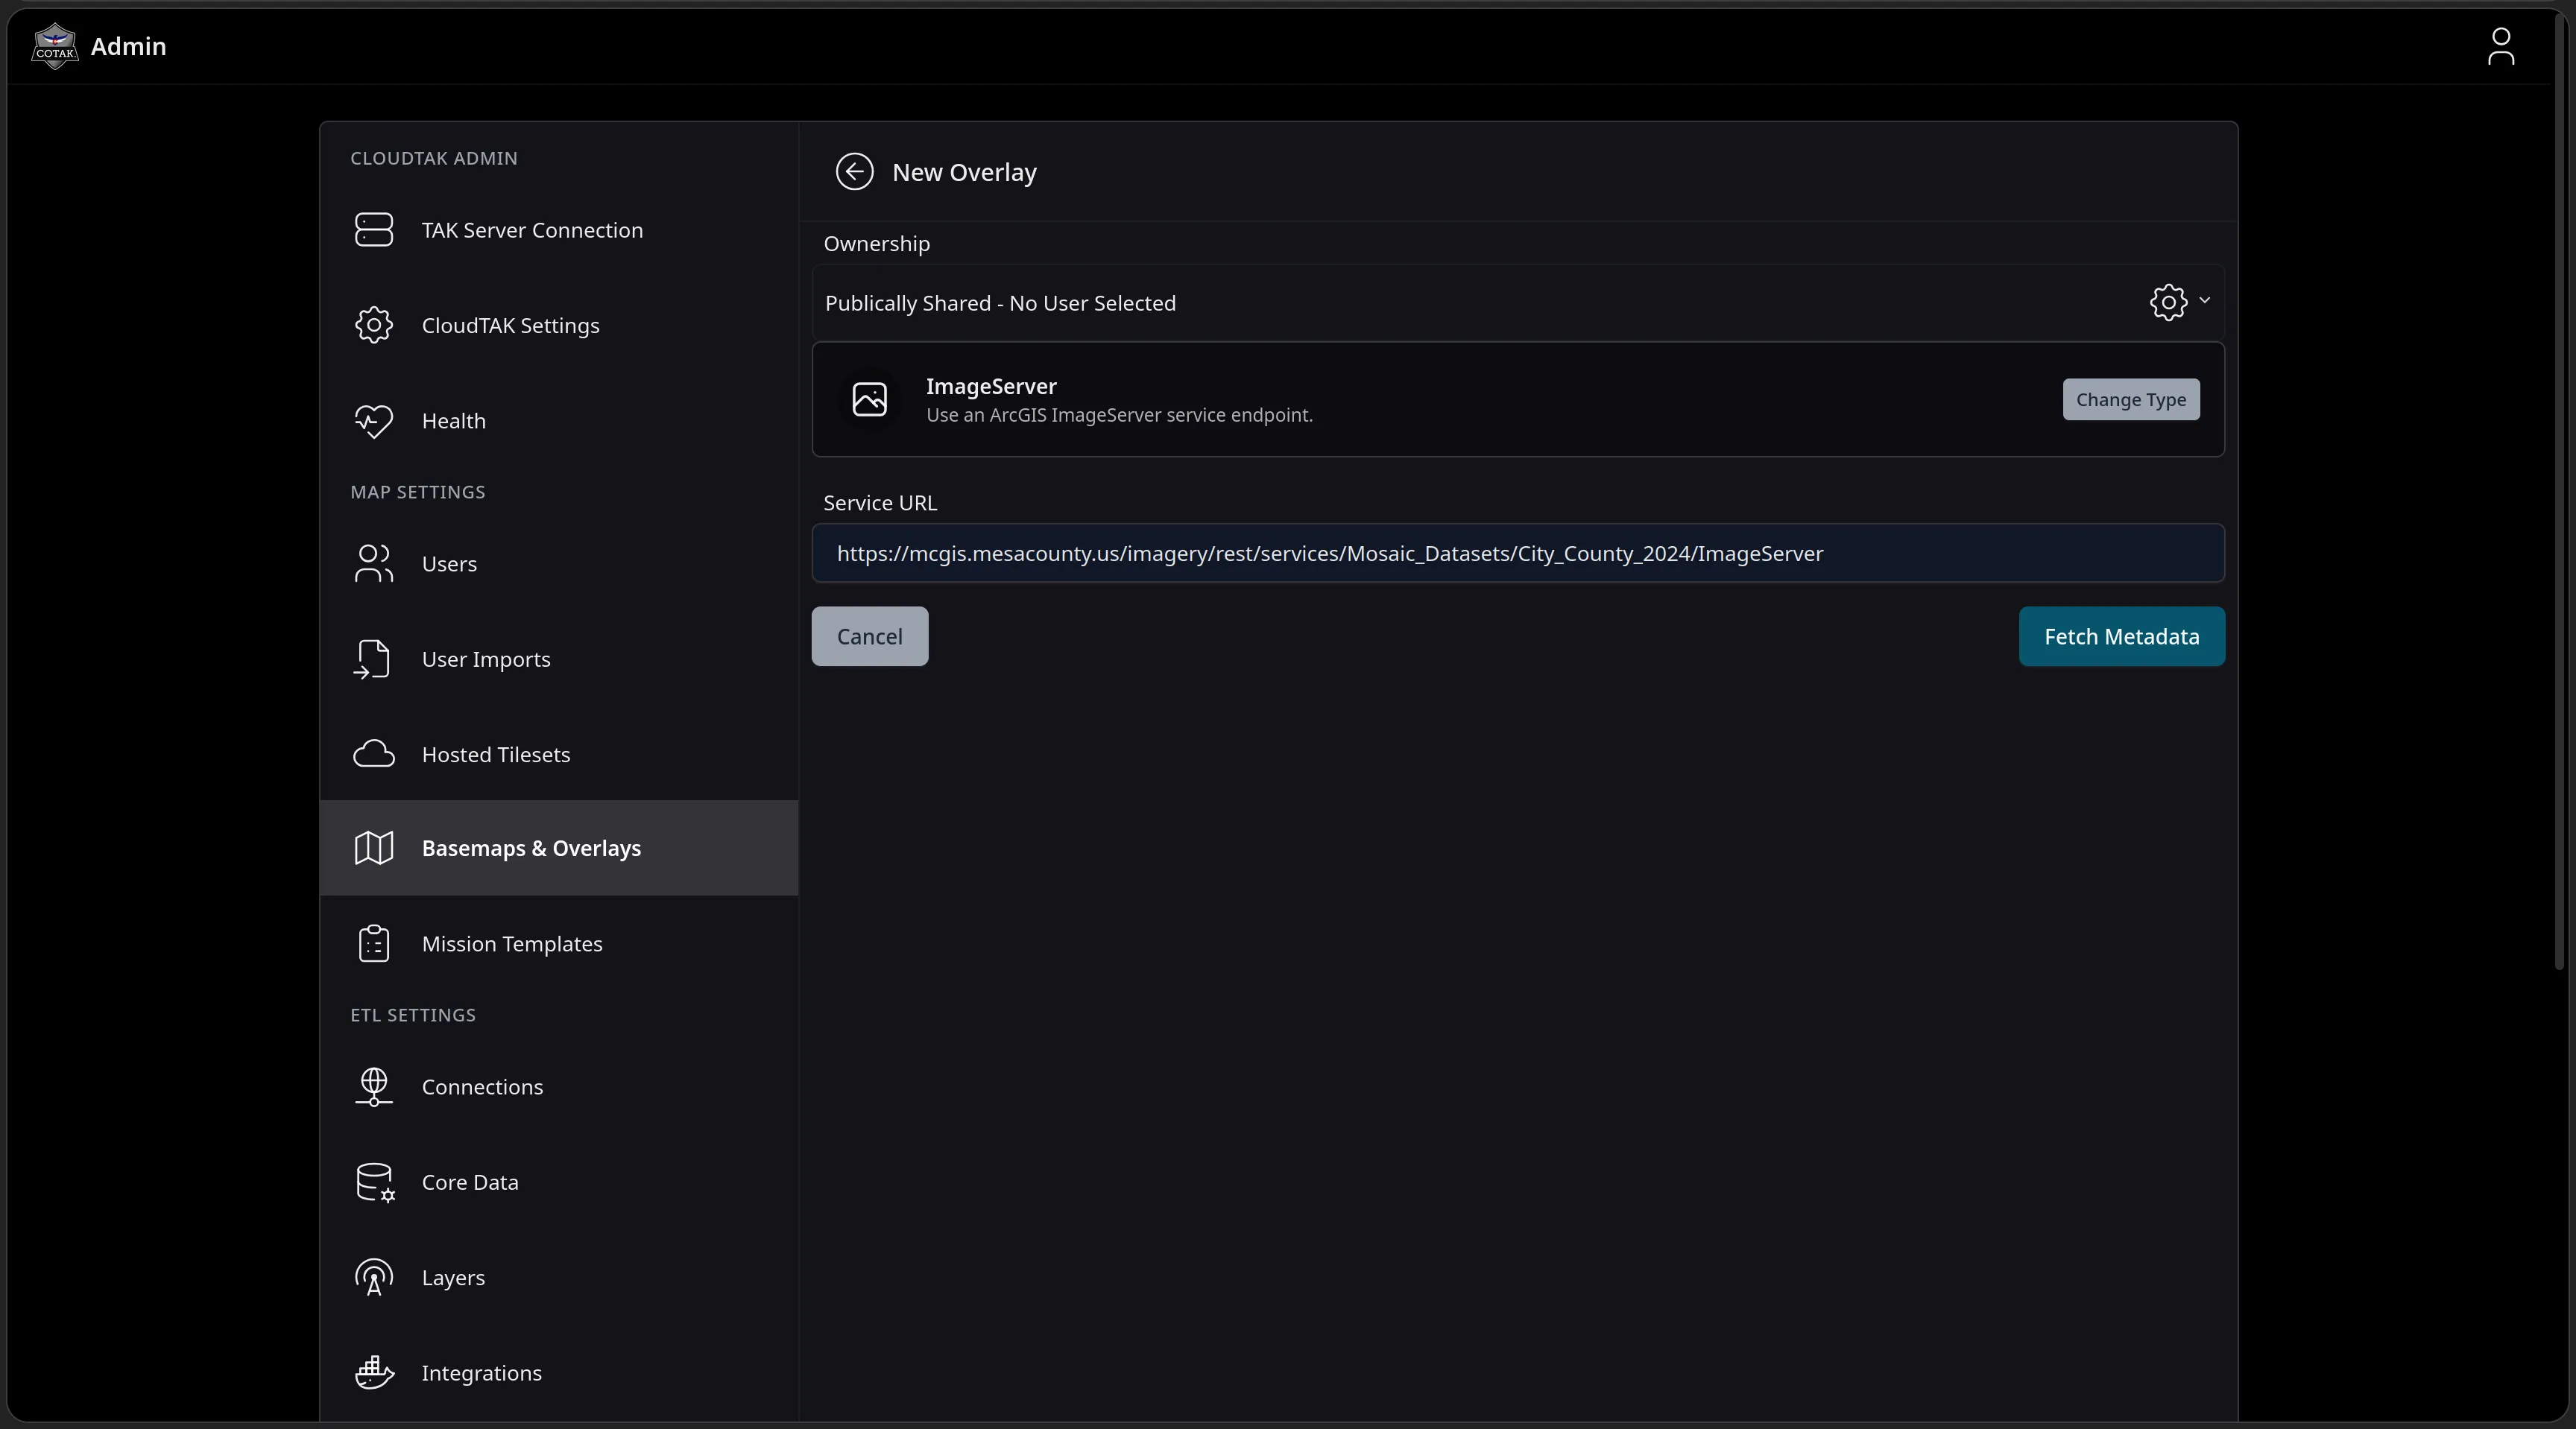Screen dimensions: 2576x1429
Task: Select the Hosted Tilesets cloud icon
Action: pyautogui.click(x=374, y=755)
